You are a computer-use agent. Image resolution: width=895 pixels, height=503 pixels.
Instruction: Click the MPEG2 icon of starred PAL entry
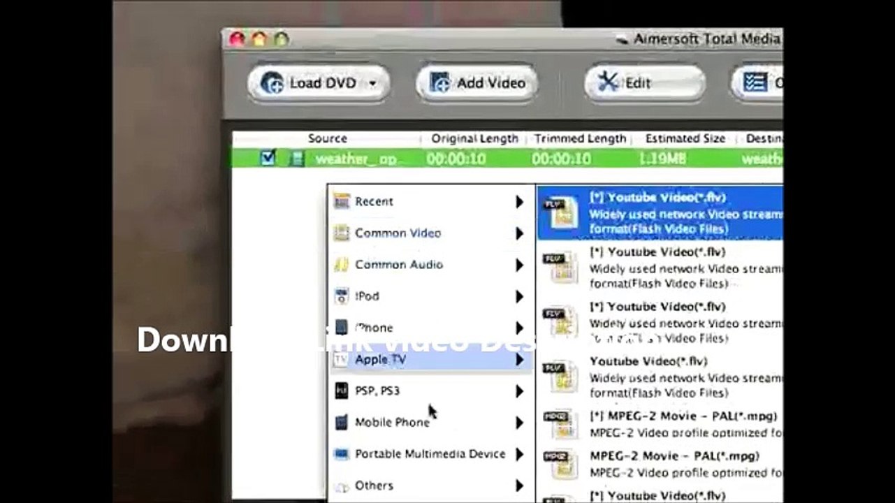pos(561,425)
